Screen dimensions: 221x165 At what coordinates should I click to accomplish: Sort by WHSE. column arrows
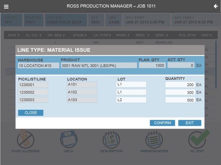pos(128,35)
